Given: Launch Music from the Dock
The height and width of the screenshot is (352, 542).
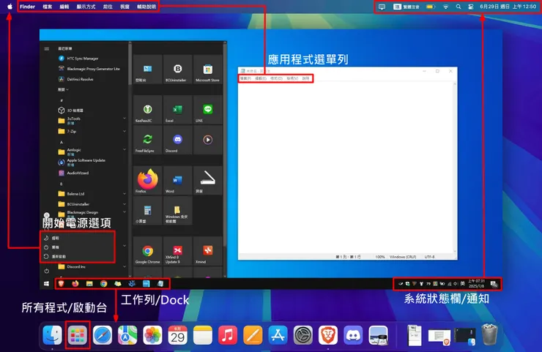Looking at the screenshot, I should pyautogui.click(x=228, y=335).
